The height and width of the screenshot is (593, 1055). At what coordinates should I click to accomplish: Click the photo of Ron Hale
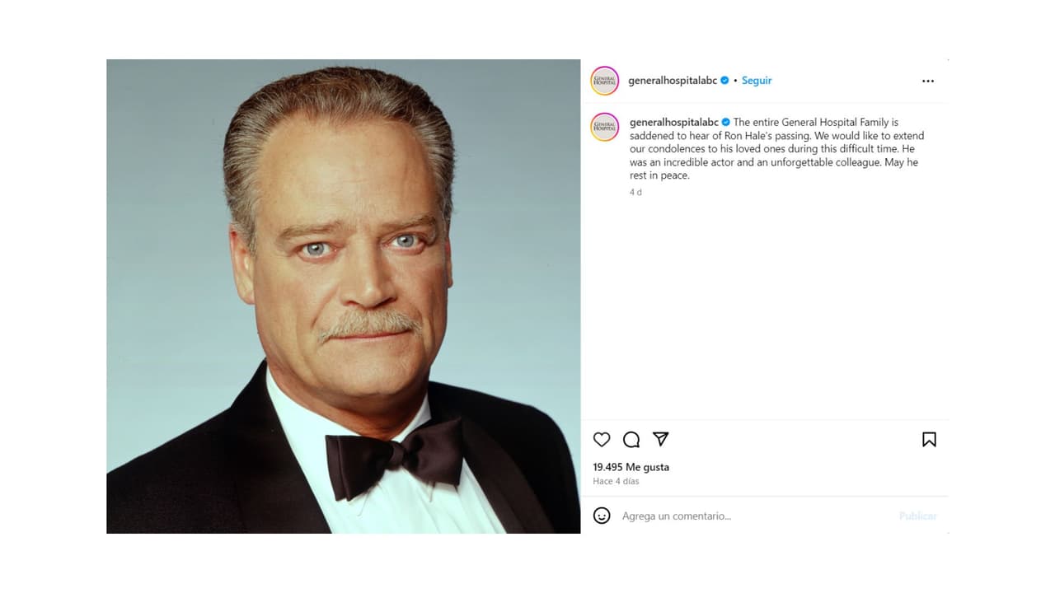343,296
